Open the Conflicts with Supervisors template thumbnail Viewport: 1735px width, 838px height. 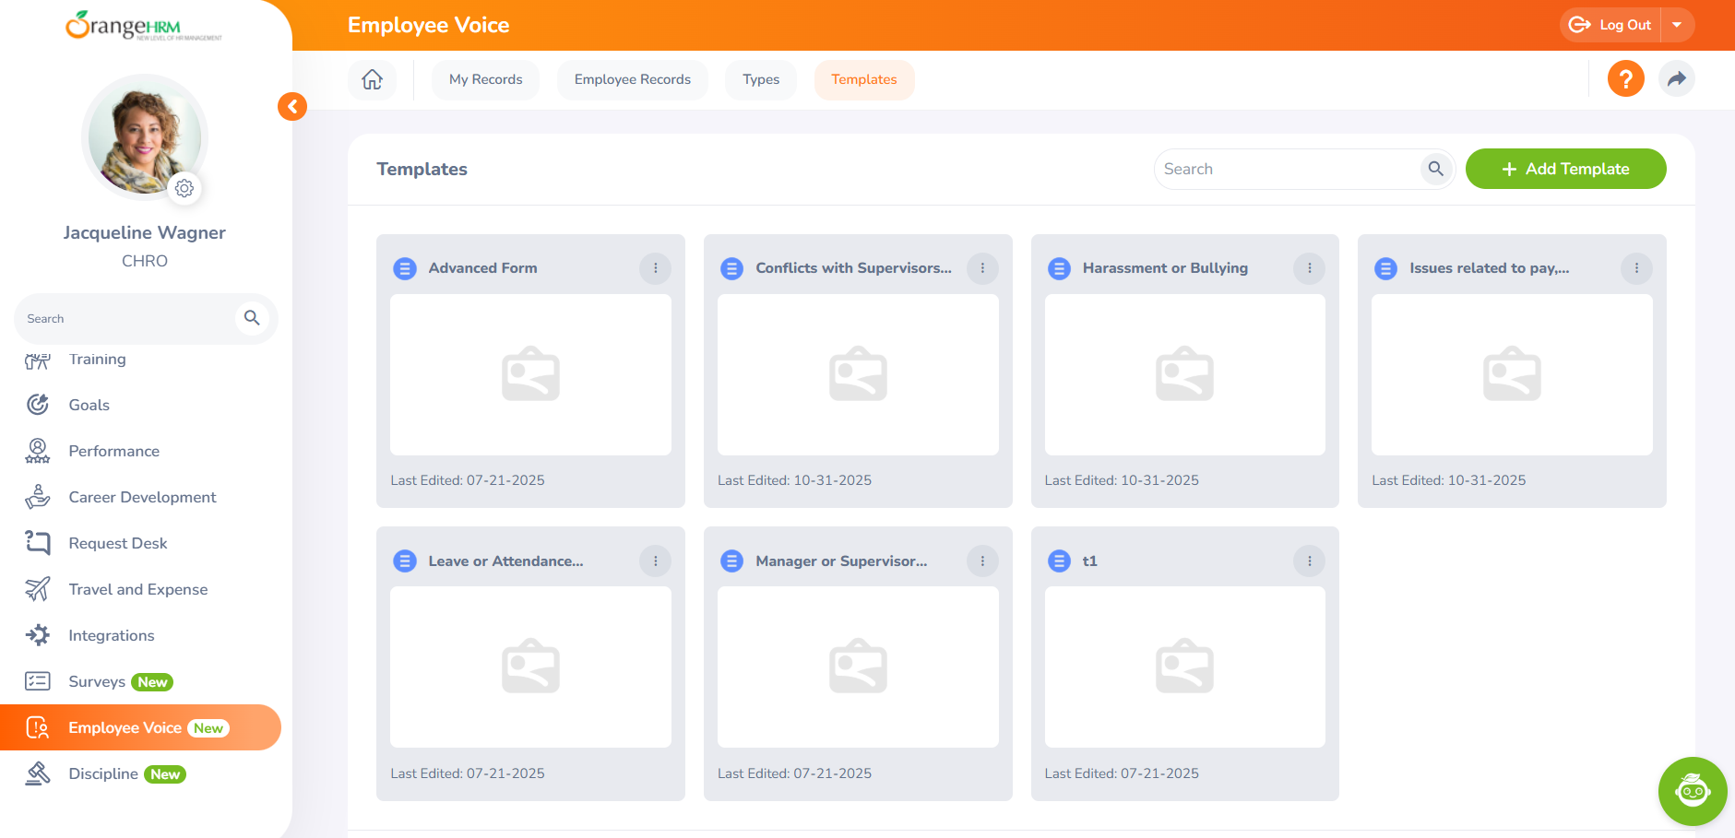point(858,374)
